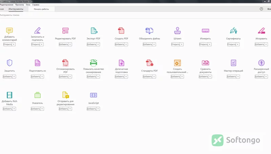Open the Просмотр menu
271x154 pixels.
pos(20,5)
